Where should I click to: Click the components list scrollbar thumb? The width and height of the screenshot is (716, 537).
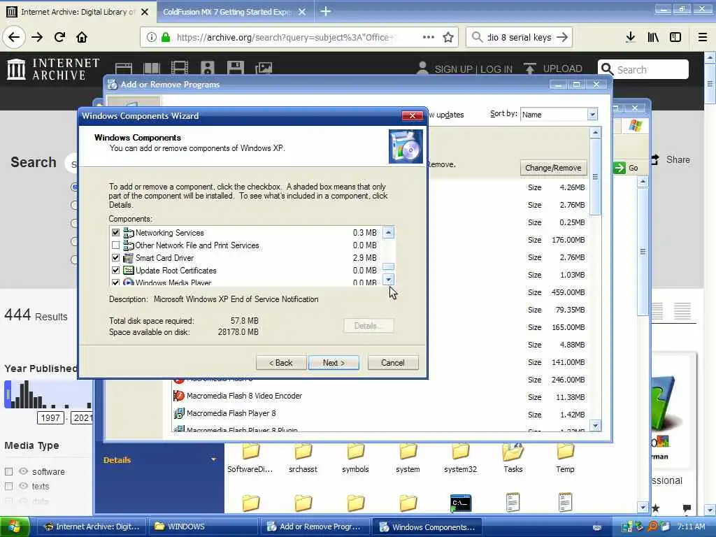pos(388,266)
